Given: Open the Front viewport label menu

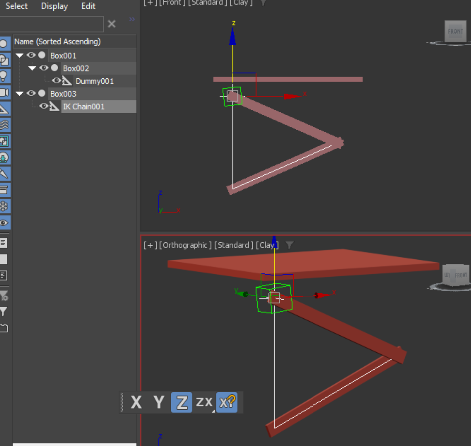Looking at the screenshot, I should 172,3.
